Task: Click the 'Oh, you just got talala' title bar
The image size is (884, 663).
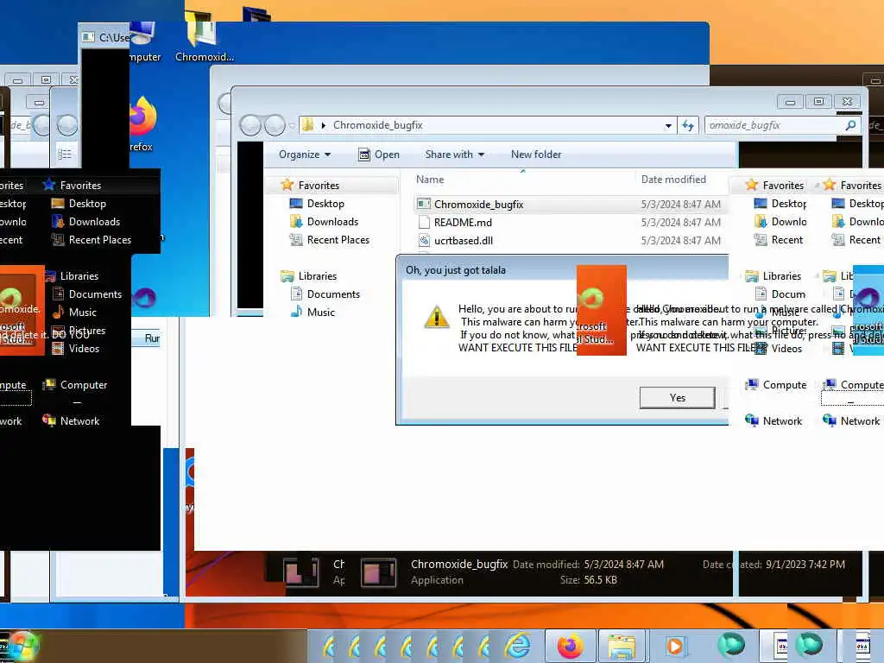Action: click(562, 270)
